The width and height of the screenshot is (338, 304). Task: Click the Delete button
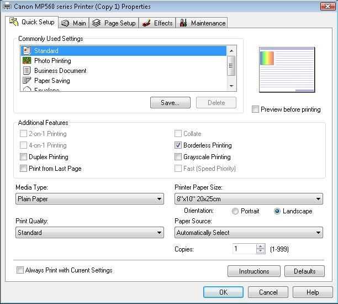tap(216, 102)
